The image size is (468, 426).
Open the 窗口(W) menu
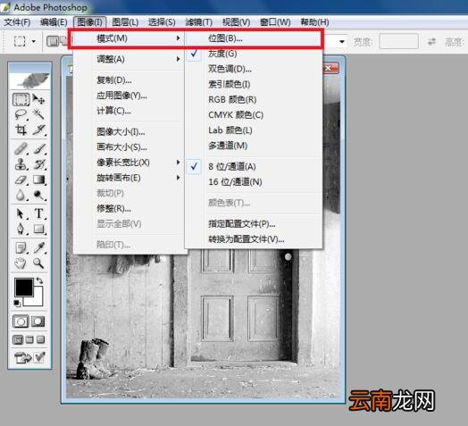pyautogui.click(x=275, y=22)
